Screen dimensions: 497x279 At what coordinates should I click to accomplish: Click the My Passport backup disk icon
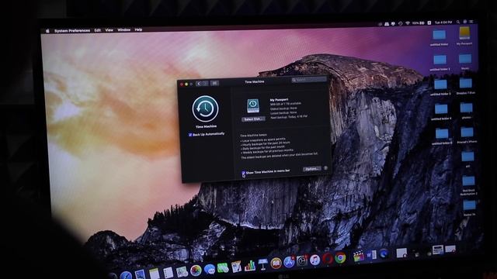coord(252,106)
